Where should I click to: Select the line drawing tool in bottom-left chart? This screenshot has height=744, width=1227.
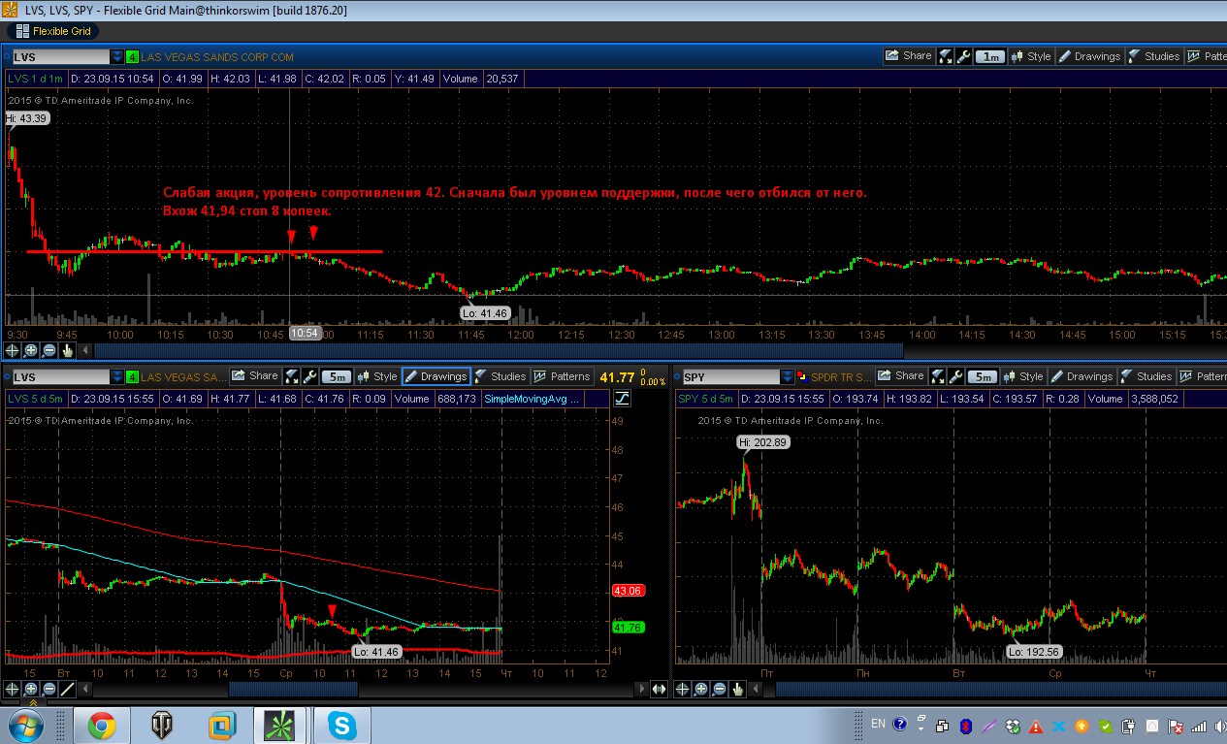(67, 690)
